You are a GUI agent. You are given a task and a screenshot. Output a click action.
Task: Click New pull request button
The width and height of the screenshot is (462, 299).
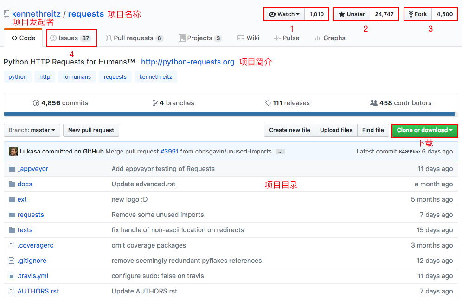(x=91, y=130)
